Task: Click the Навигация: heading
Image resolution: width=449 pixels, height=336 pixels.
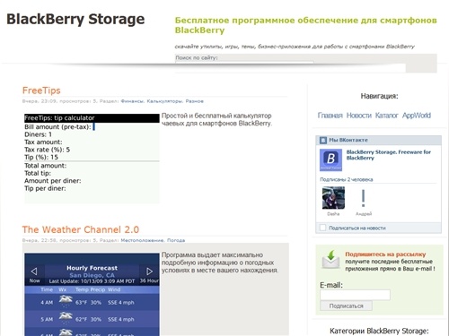Action: 379,96
